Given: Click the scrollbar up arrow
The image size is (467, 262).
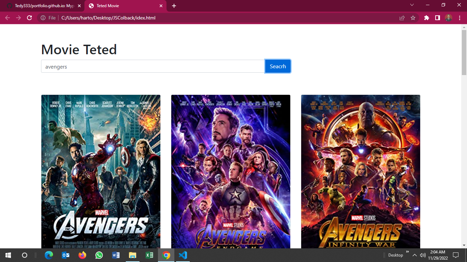Looking at the screenshot, I should (464, 27).
